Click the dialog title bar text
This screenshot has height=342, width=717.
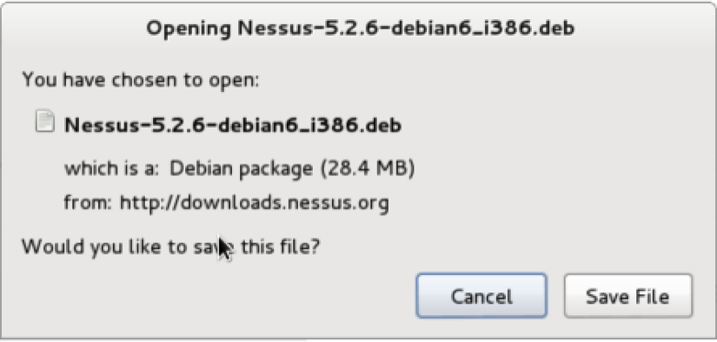(x=360, y=30)
